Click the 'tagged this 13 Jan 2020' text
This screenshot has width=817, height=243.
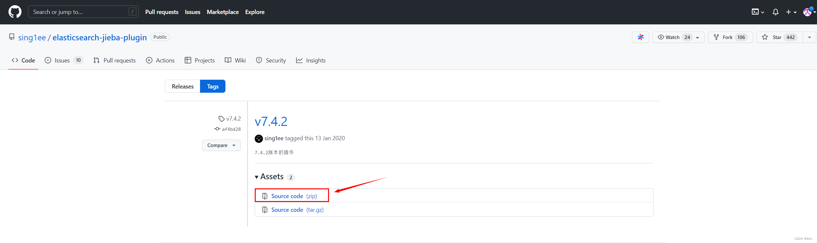pyautogui.click(x=315, y=138)
